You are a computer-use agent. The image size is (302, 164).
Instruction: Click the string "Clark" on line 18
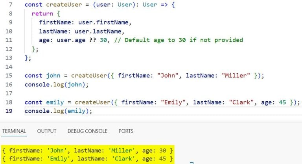241,102
